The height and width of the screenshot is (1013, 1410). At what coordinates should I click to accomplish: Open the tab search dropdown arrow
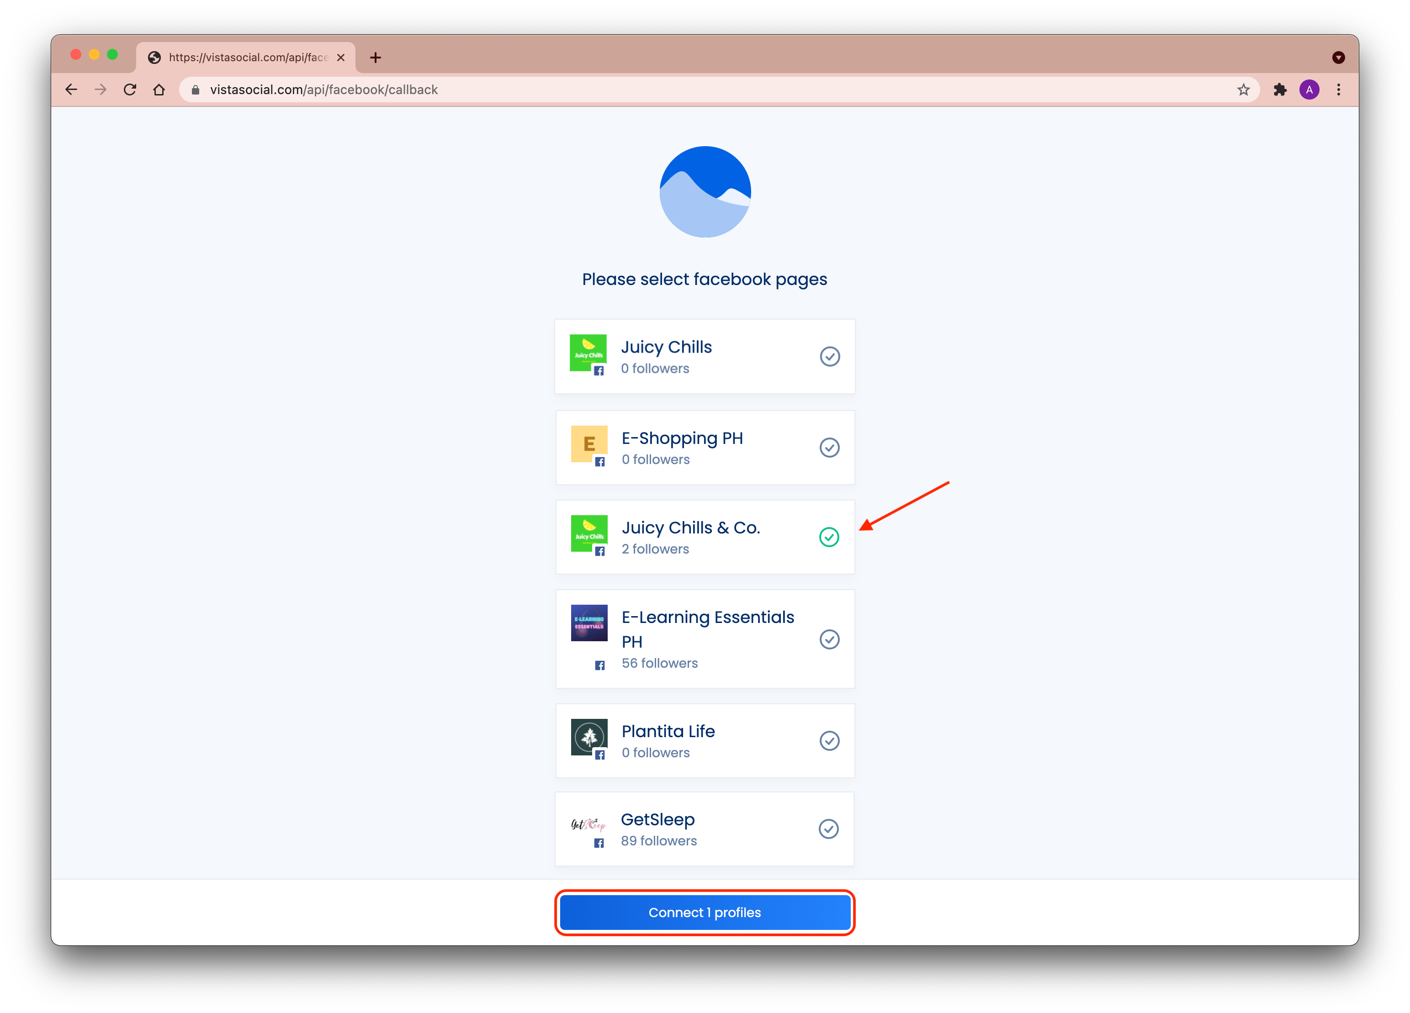(1339, 57)
